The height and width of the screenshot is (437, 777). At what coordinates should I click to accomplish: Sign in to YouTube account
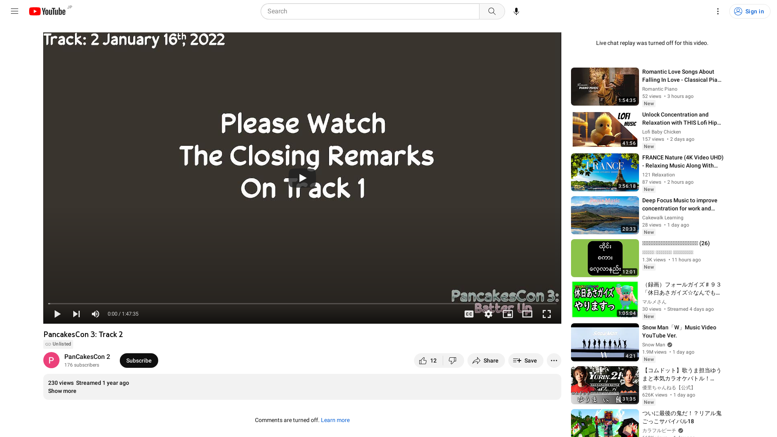749,11
